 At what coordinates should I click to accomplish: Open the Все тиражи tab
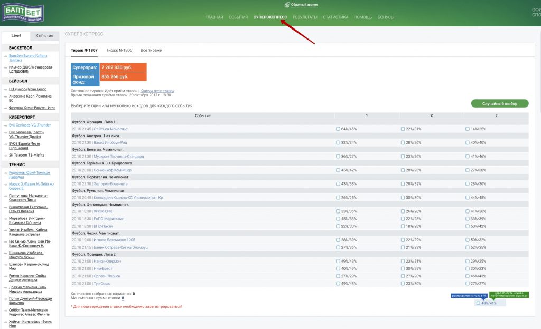click(x=151, y=50)
